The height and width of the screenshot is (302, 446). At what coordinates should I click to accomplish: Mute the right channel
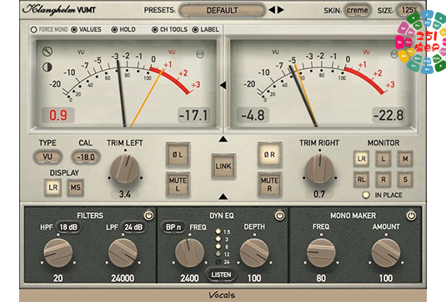point(269,185)
